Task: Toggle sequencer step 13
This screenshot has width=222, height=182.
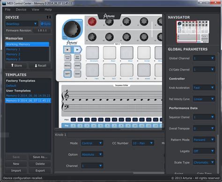Action: (155, 125)
